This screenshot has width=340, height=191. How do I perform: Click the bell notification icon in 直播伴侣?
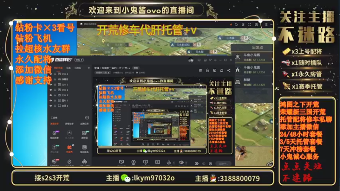click(x=221, y=70)
